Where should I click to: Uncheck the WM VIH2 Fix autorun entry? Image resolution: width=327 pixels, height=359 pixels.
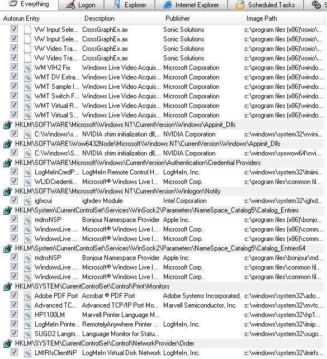(x=14, y=67)
